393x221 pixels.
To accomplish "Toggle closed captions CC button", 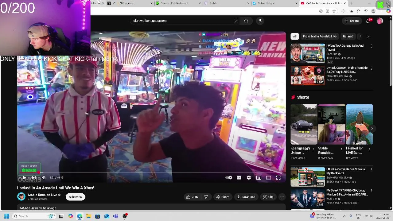I will click(x=239, y=178).
